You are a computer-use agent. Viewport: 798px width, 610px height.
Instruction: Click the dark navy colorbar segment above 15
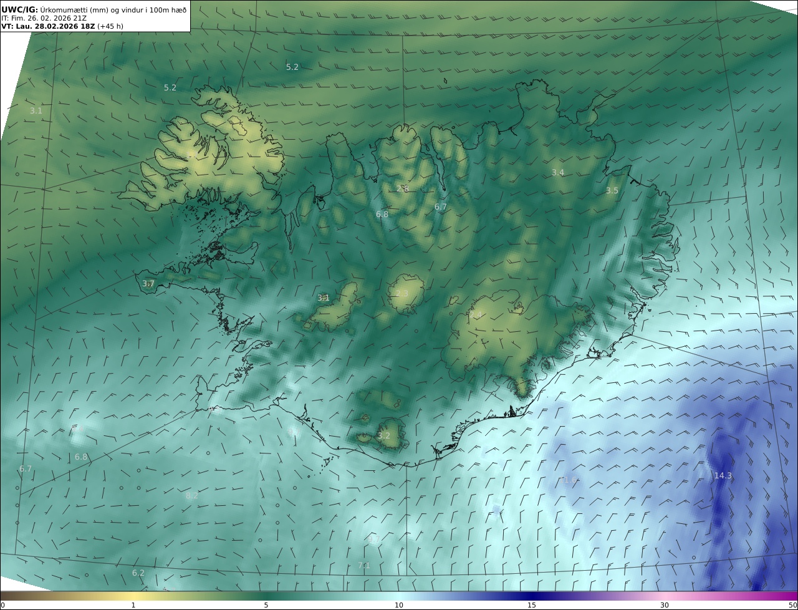(532, 596)
